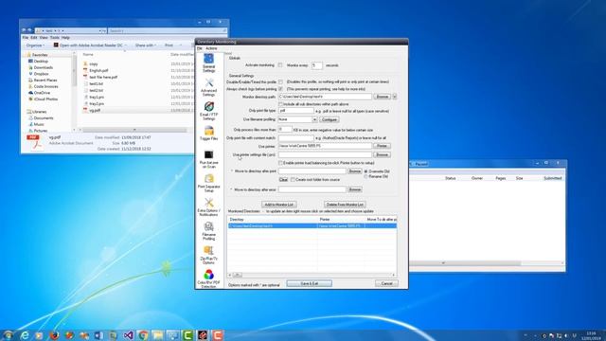Viewport: 606px width, 341px height.
Task: Open Email / FTP Settings icon
Action: coord(208,112)
